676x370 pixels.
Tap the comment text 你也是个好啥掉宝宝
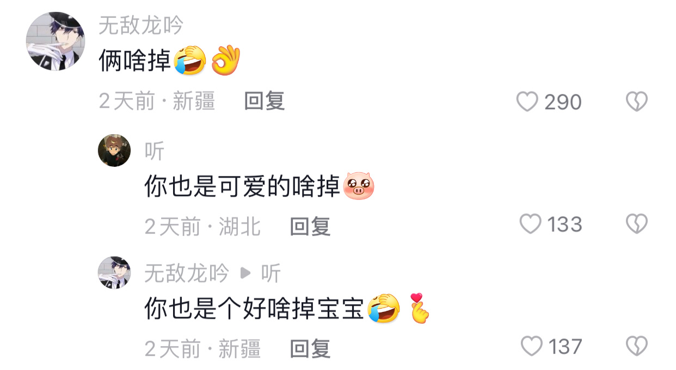pyautogui.click(x=254, y=309)
